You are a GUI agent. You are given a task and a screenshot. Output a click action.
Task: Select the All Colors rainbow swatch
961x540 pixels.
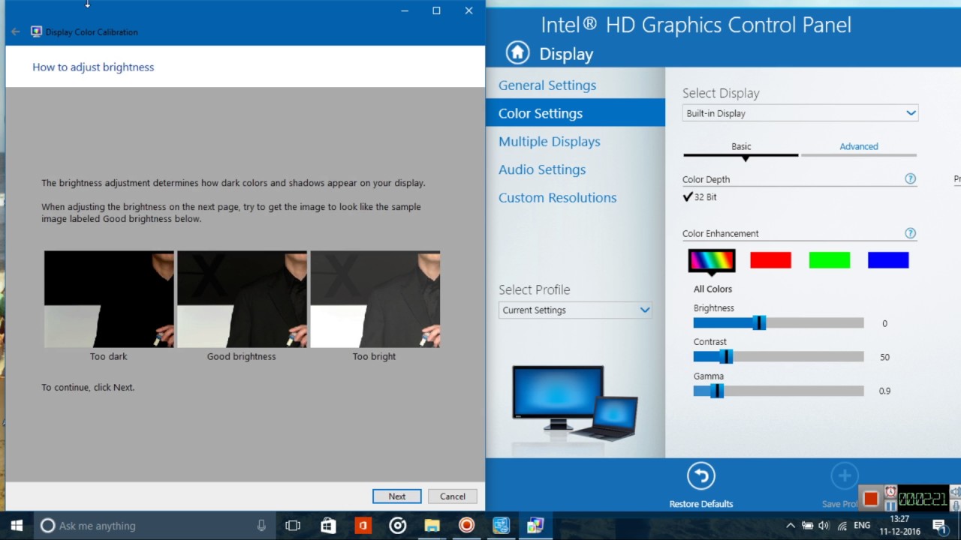712,260
